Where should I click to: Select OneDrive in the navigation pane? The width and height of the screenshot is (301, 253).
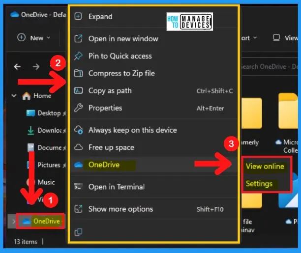(47, 222)
